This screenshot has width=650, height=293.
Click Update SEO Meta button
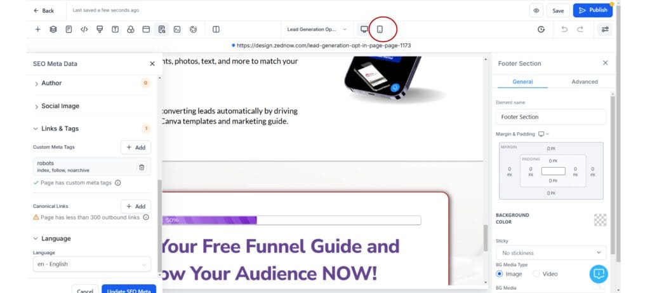click(128, 289)
